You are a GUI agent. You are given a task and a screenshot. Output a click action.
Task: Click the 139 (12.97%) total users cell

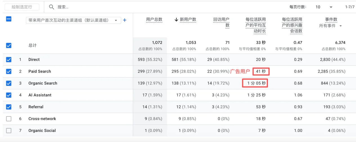(x=150, y=83)
